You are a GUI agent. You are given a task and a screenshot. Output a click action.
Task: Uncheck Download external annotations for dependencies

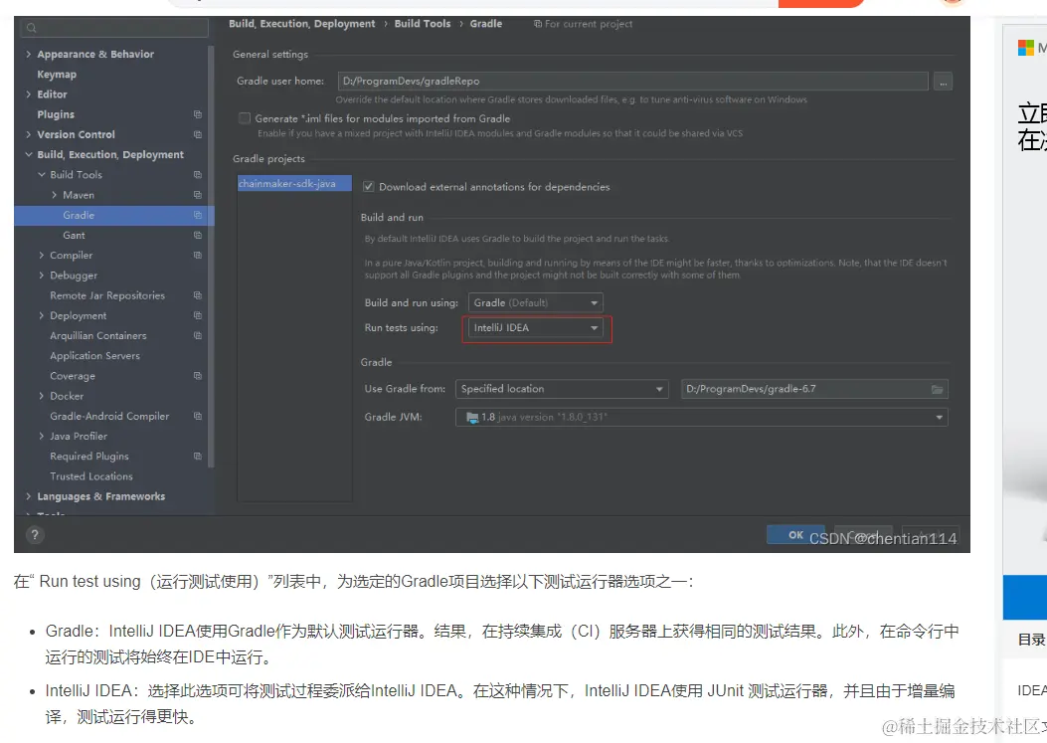[x=368, y=186]
